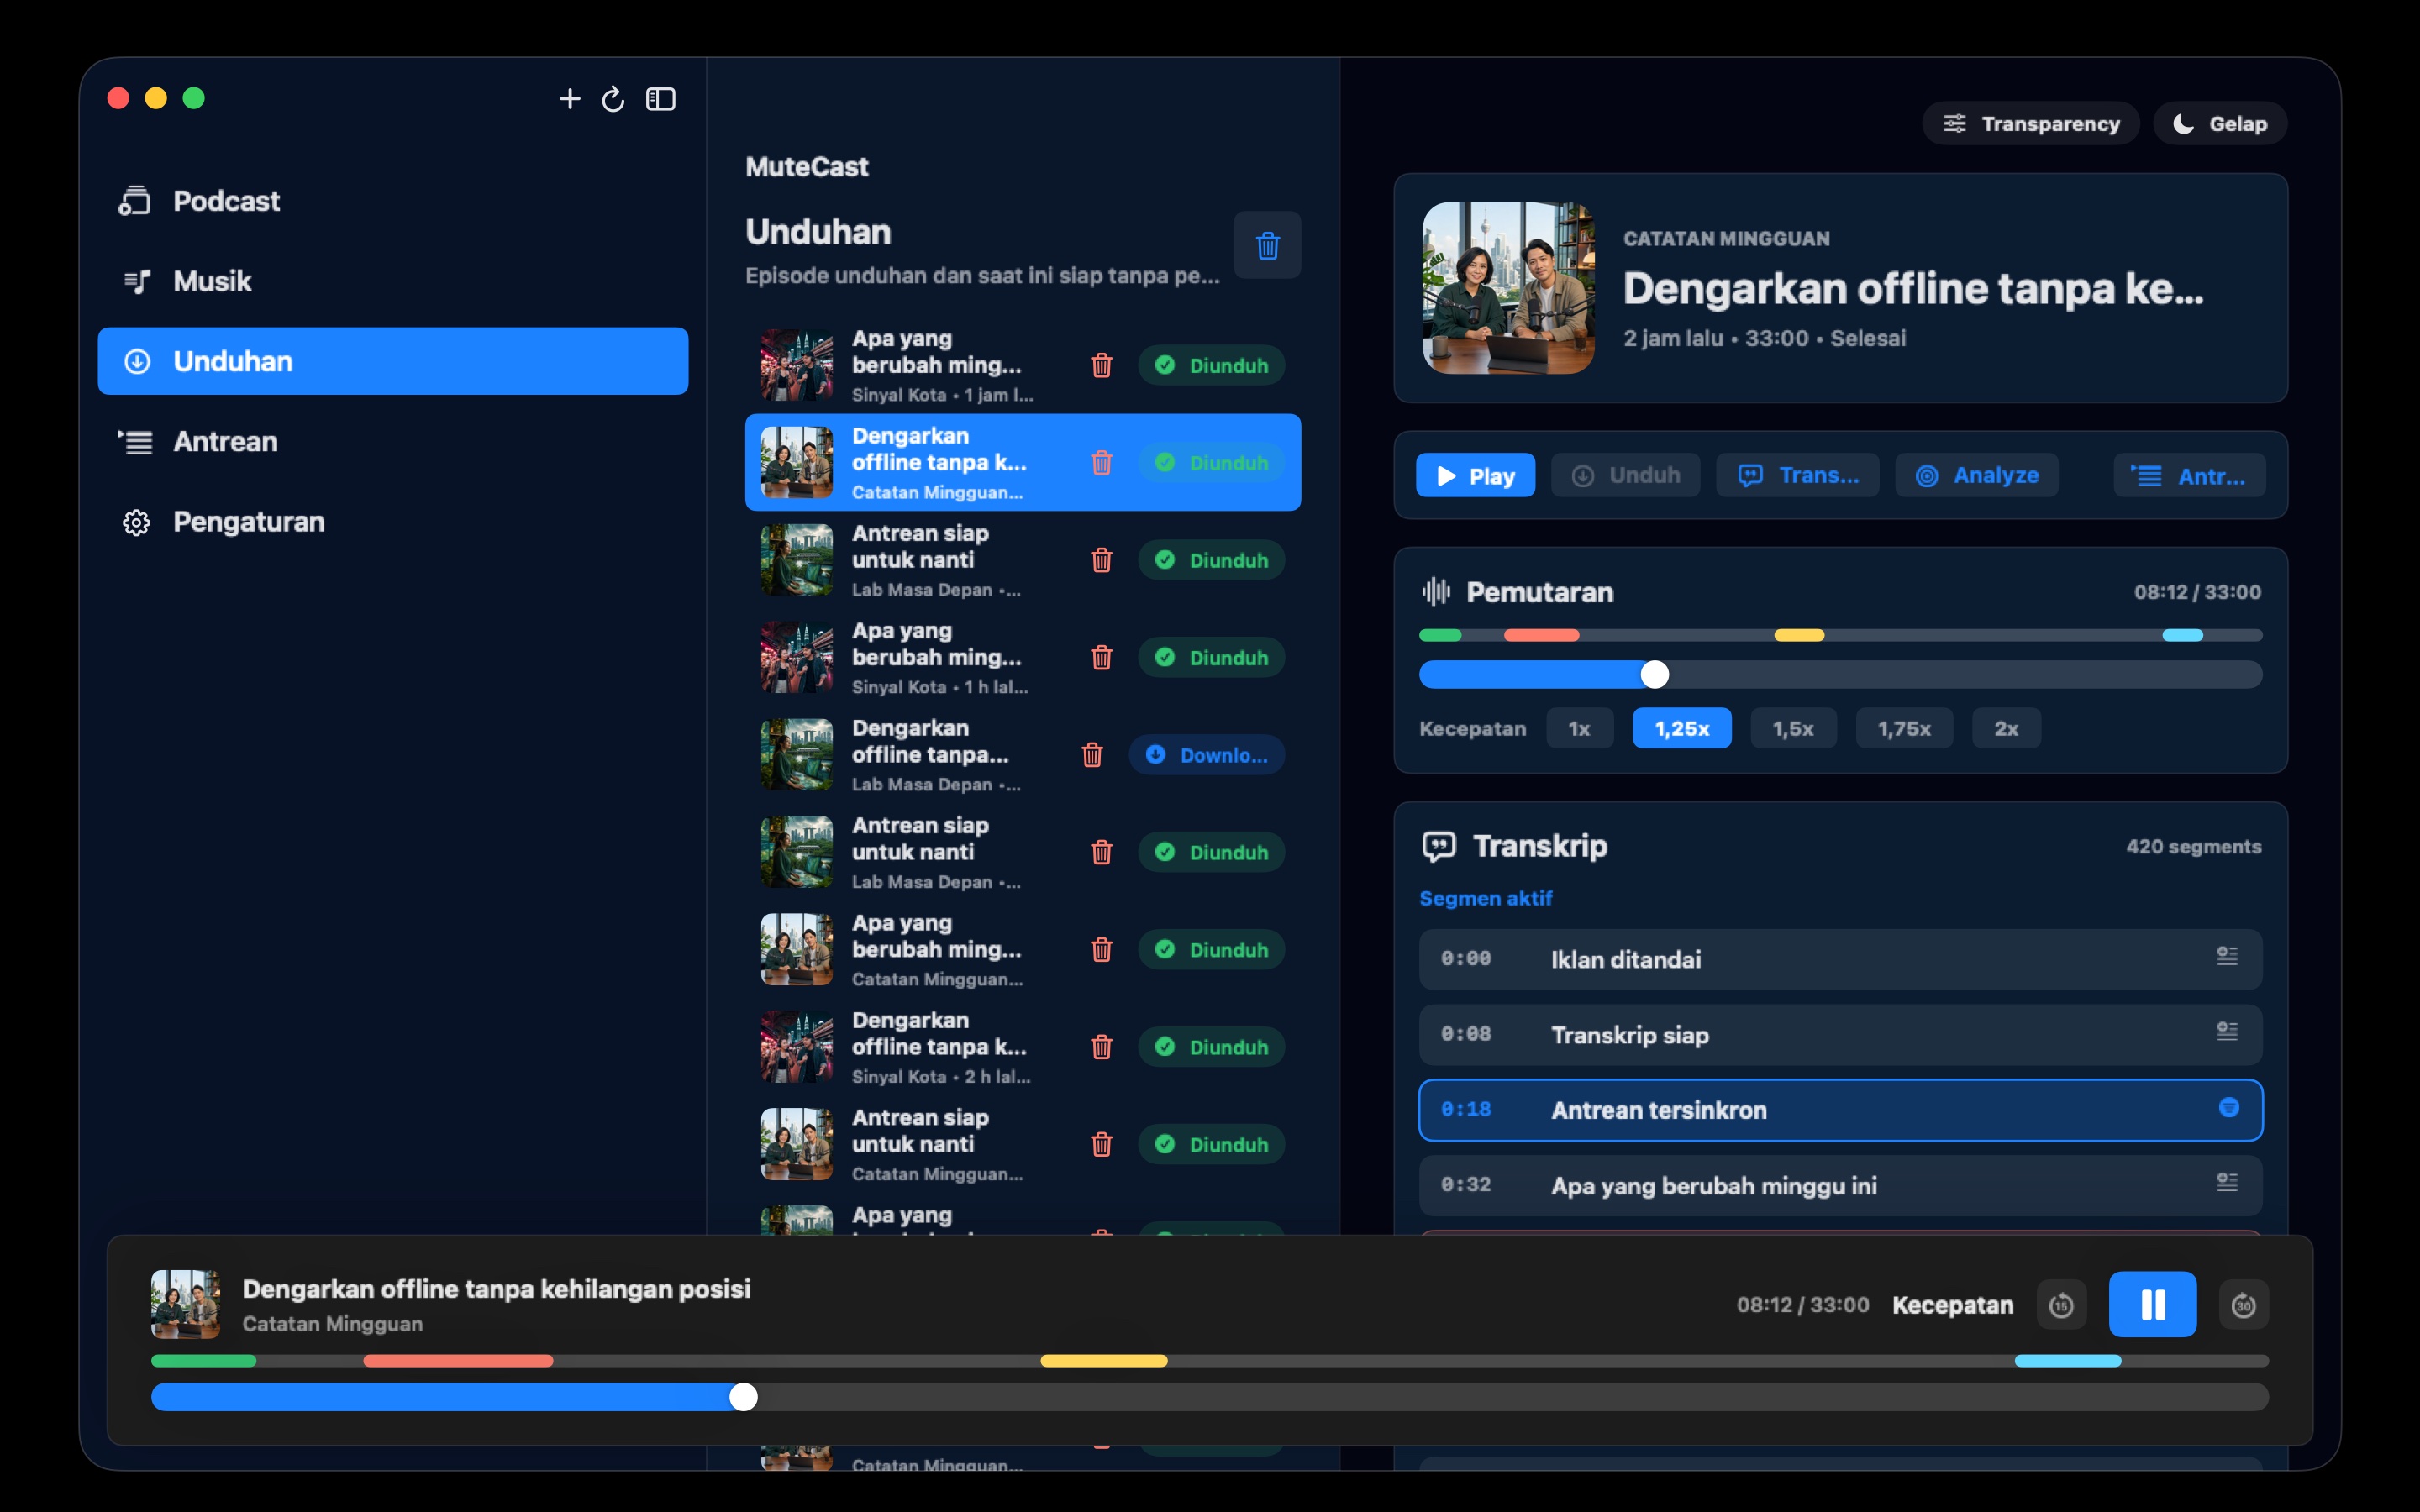
Task: Delete the 'Dengarkan offline tanpa' Lab Masa Depan episode
Action: point(1092,754)
